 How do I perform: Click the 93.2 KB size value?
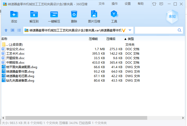[99, 72]
